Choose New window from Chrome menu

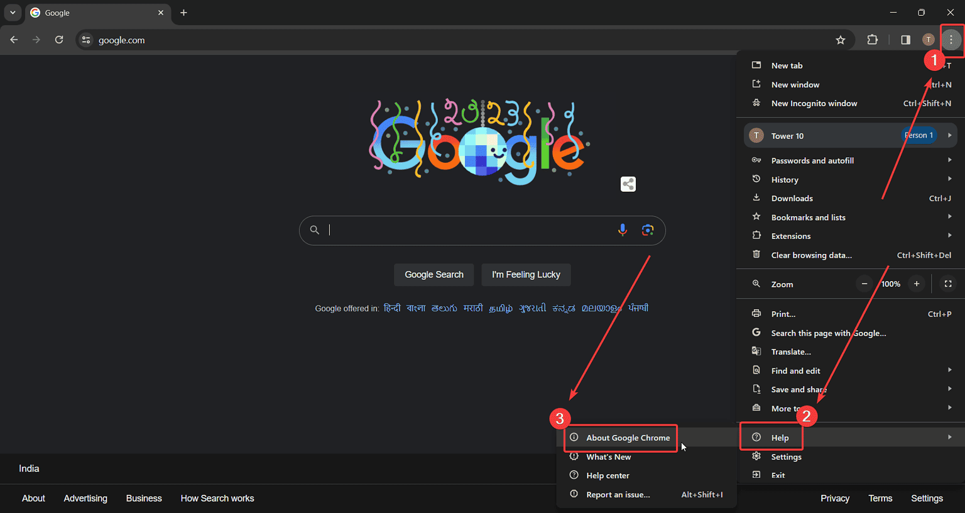tap(851, 84)
